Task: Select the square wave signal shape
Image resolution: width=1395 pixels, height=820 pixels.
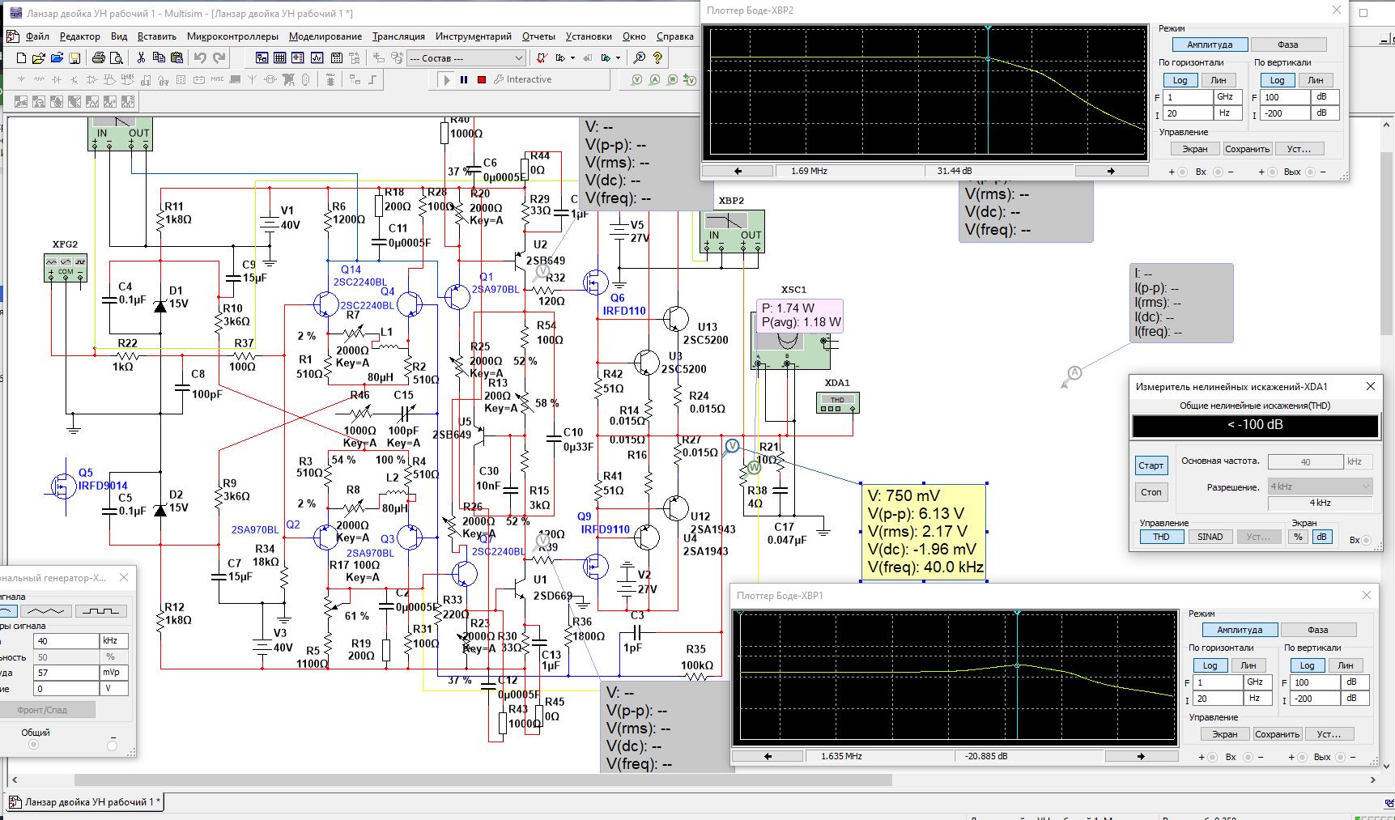Action: tap(100, 611)
